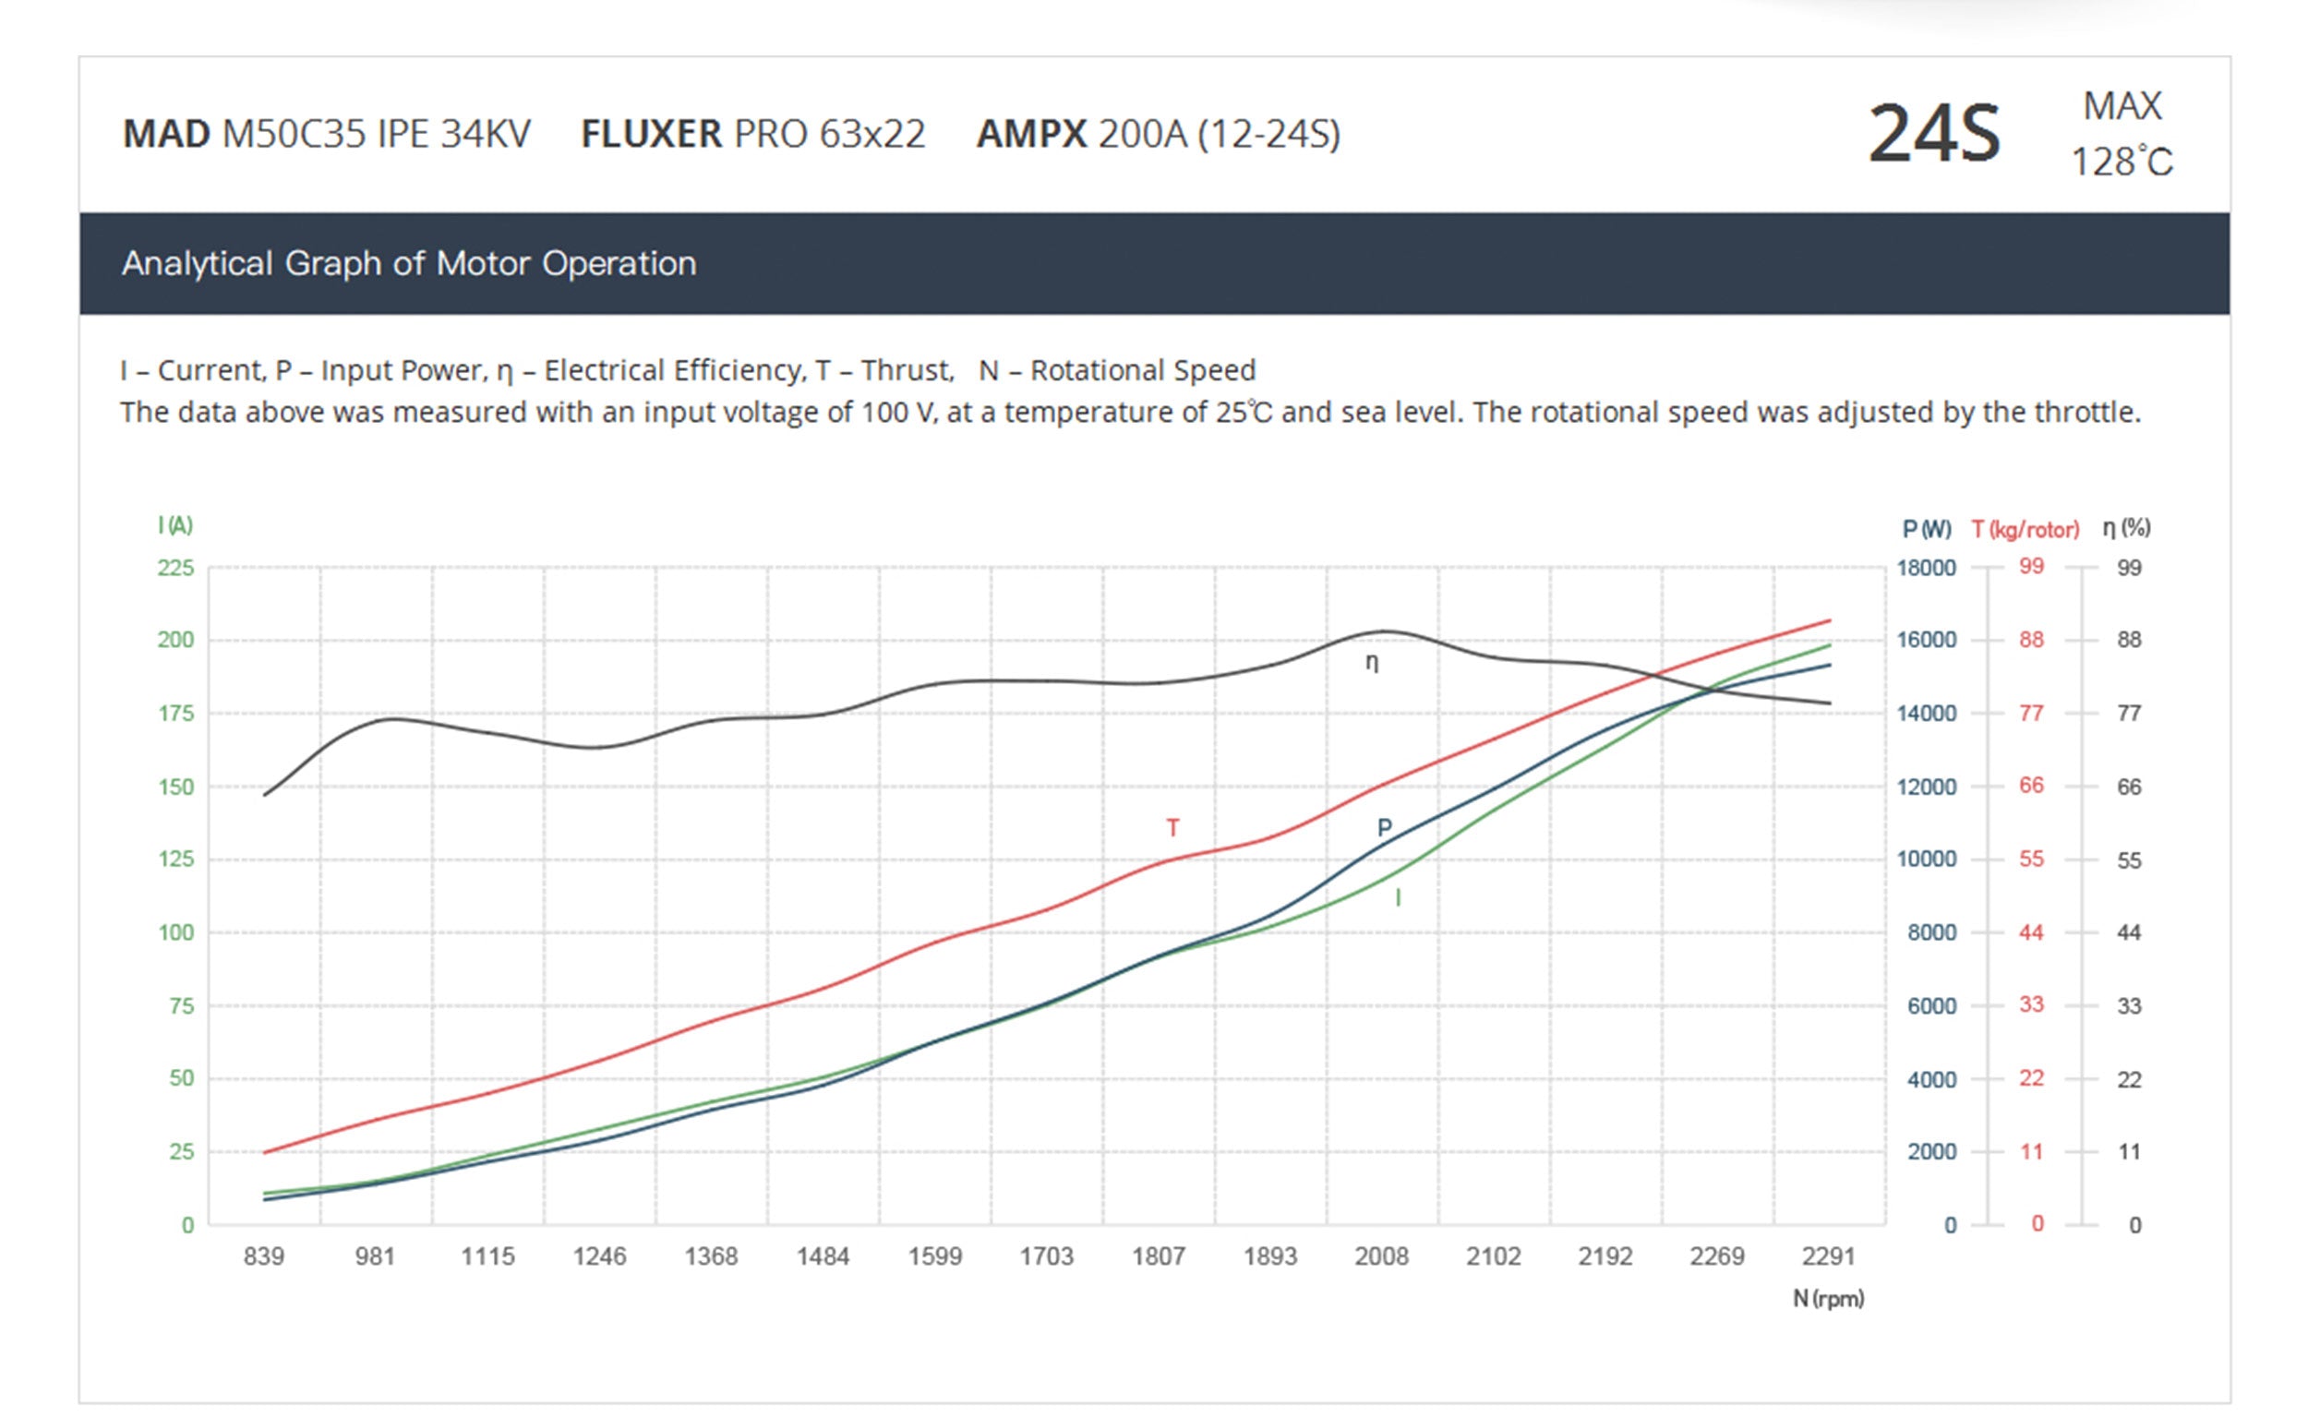
Task: Click the 839 rpm tick label
Action: (x=263, y=1256)
